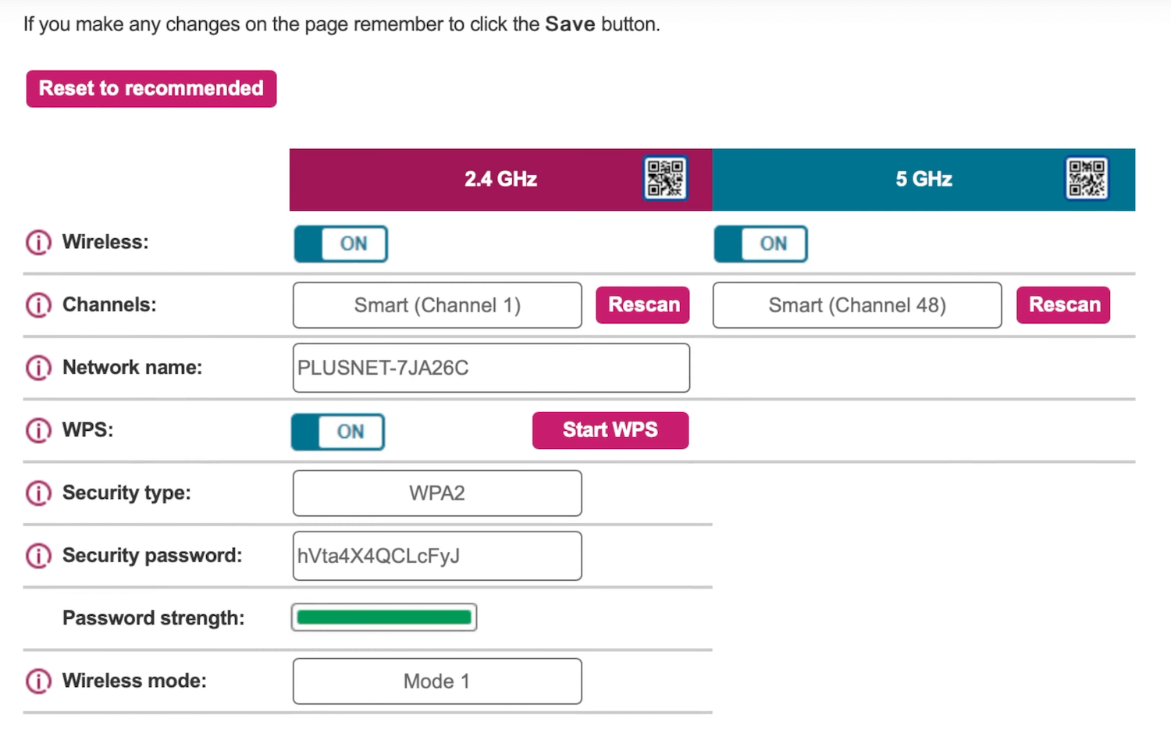
Task: Click the info icon beside Security type
Action: coord(38,493)
